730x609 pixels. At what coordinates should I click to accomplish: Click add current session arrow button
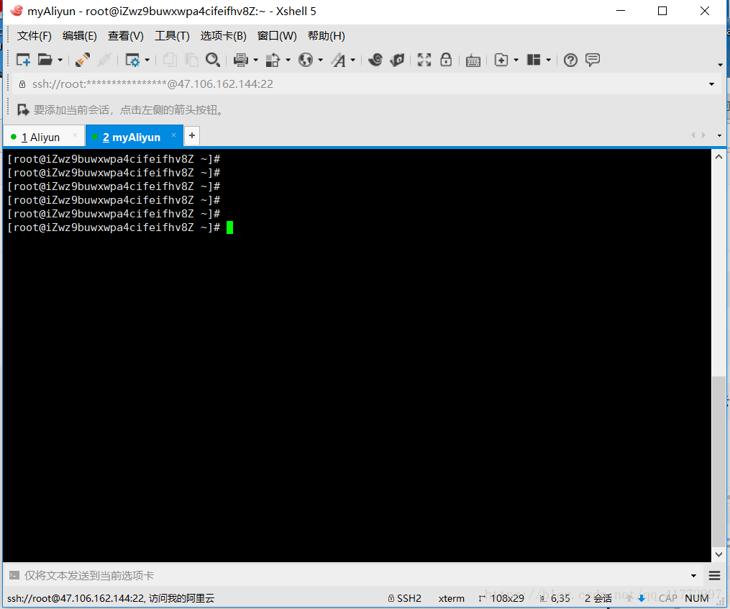pos(23,110)
